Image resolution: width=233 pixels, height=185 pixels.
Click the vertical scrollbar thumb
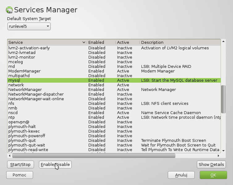click(x=223, y=99)
